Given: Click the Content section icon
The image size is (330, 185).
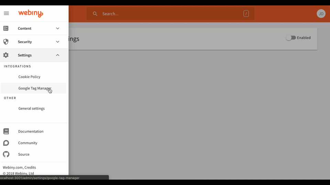Looking at the screenshot, I should [x=6, y=28].
